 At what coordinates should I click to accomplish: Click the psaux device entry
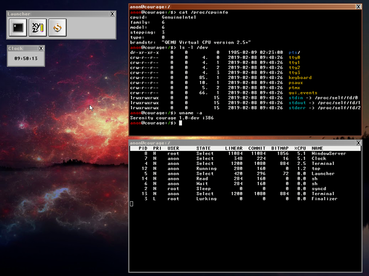[296, 83]
